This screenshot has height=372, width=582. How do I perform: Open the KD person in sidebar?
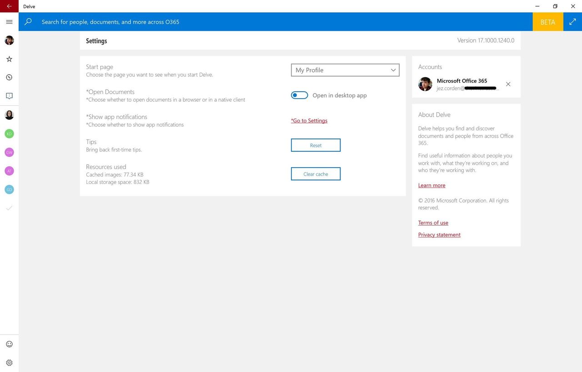pos(9,134)
